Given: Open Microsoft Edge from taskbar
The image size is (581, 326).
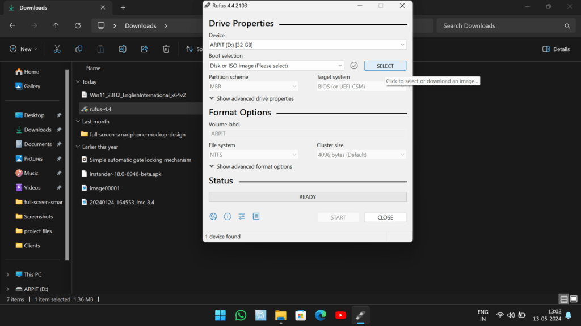Looking at the screenshot, I should pos(321,315).
